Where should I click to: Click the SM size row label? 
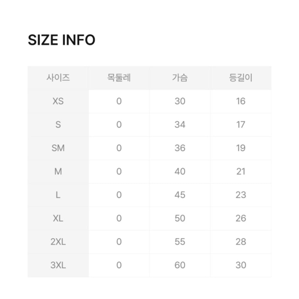58,148
